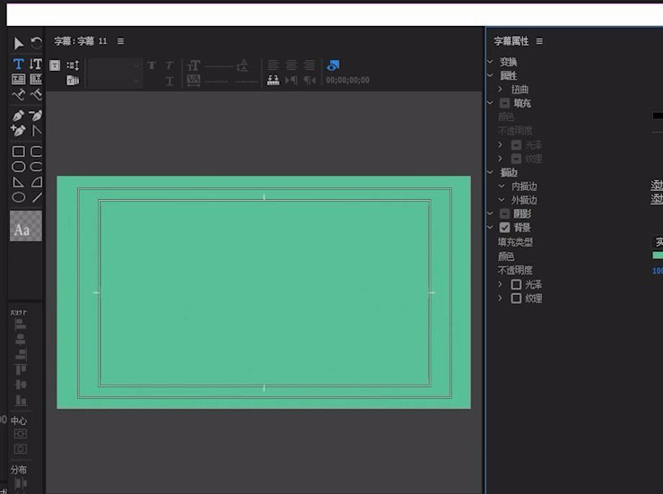Image resolution: width=663 pixels, height=494 pixels.
Task: Click the green 背景 color swatch
Action: point(658,256)
